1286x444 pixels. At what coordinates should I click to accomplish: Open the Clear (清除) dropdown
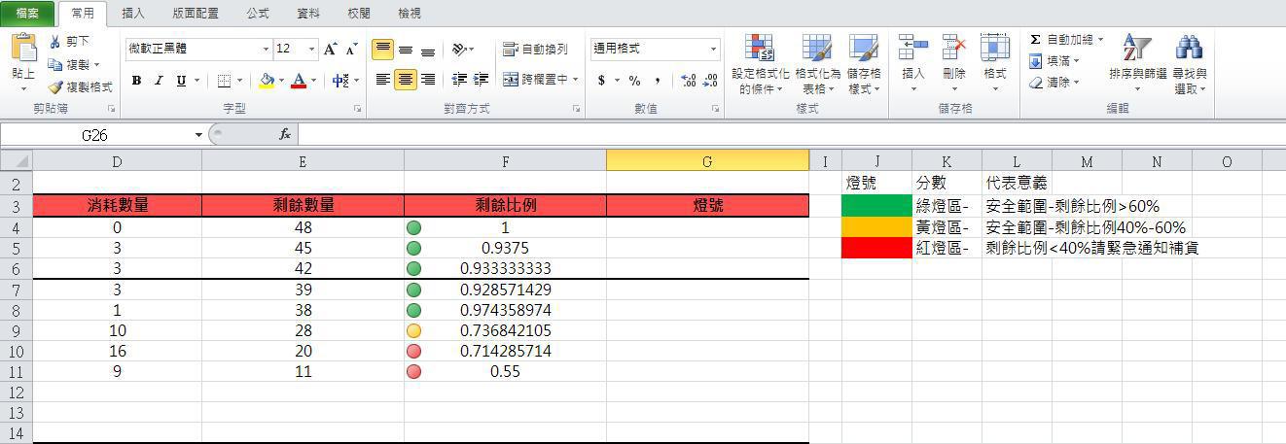pyautogui.click(x=1054, y=83)
